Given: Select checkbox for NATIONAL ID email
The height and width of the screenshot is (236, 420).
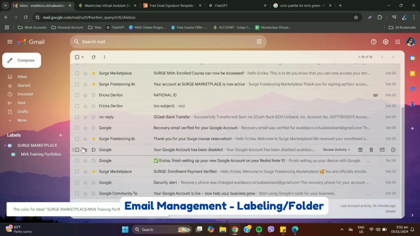Looking at the screenshot, I should 77,95.
